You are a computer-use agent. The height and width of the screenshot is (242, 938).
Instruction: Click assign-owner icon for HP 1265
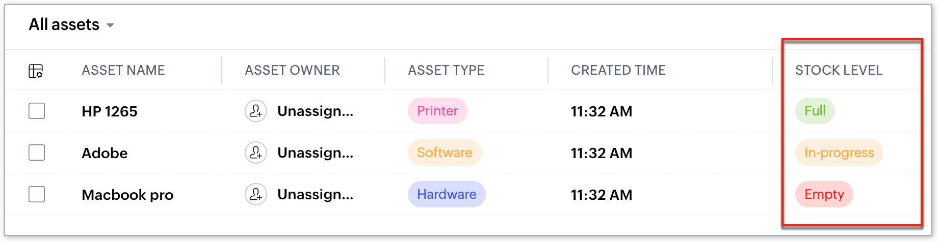[256, 111]
